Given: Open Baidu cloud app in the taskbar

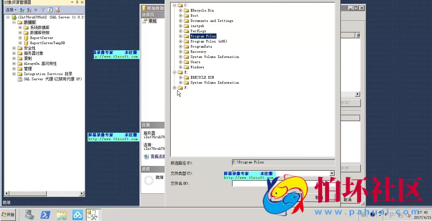Looking at the screenshot, I should coord(77,215).
